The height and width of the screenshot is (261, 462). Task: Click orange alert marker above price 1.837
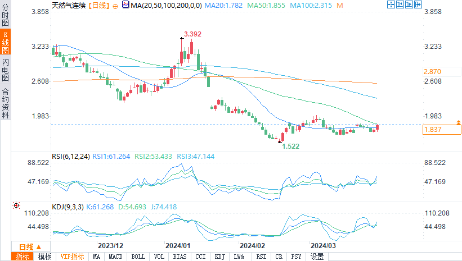pyautogui.click(x=459, y=122)
